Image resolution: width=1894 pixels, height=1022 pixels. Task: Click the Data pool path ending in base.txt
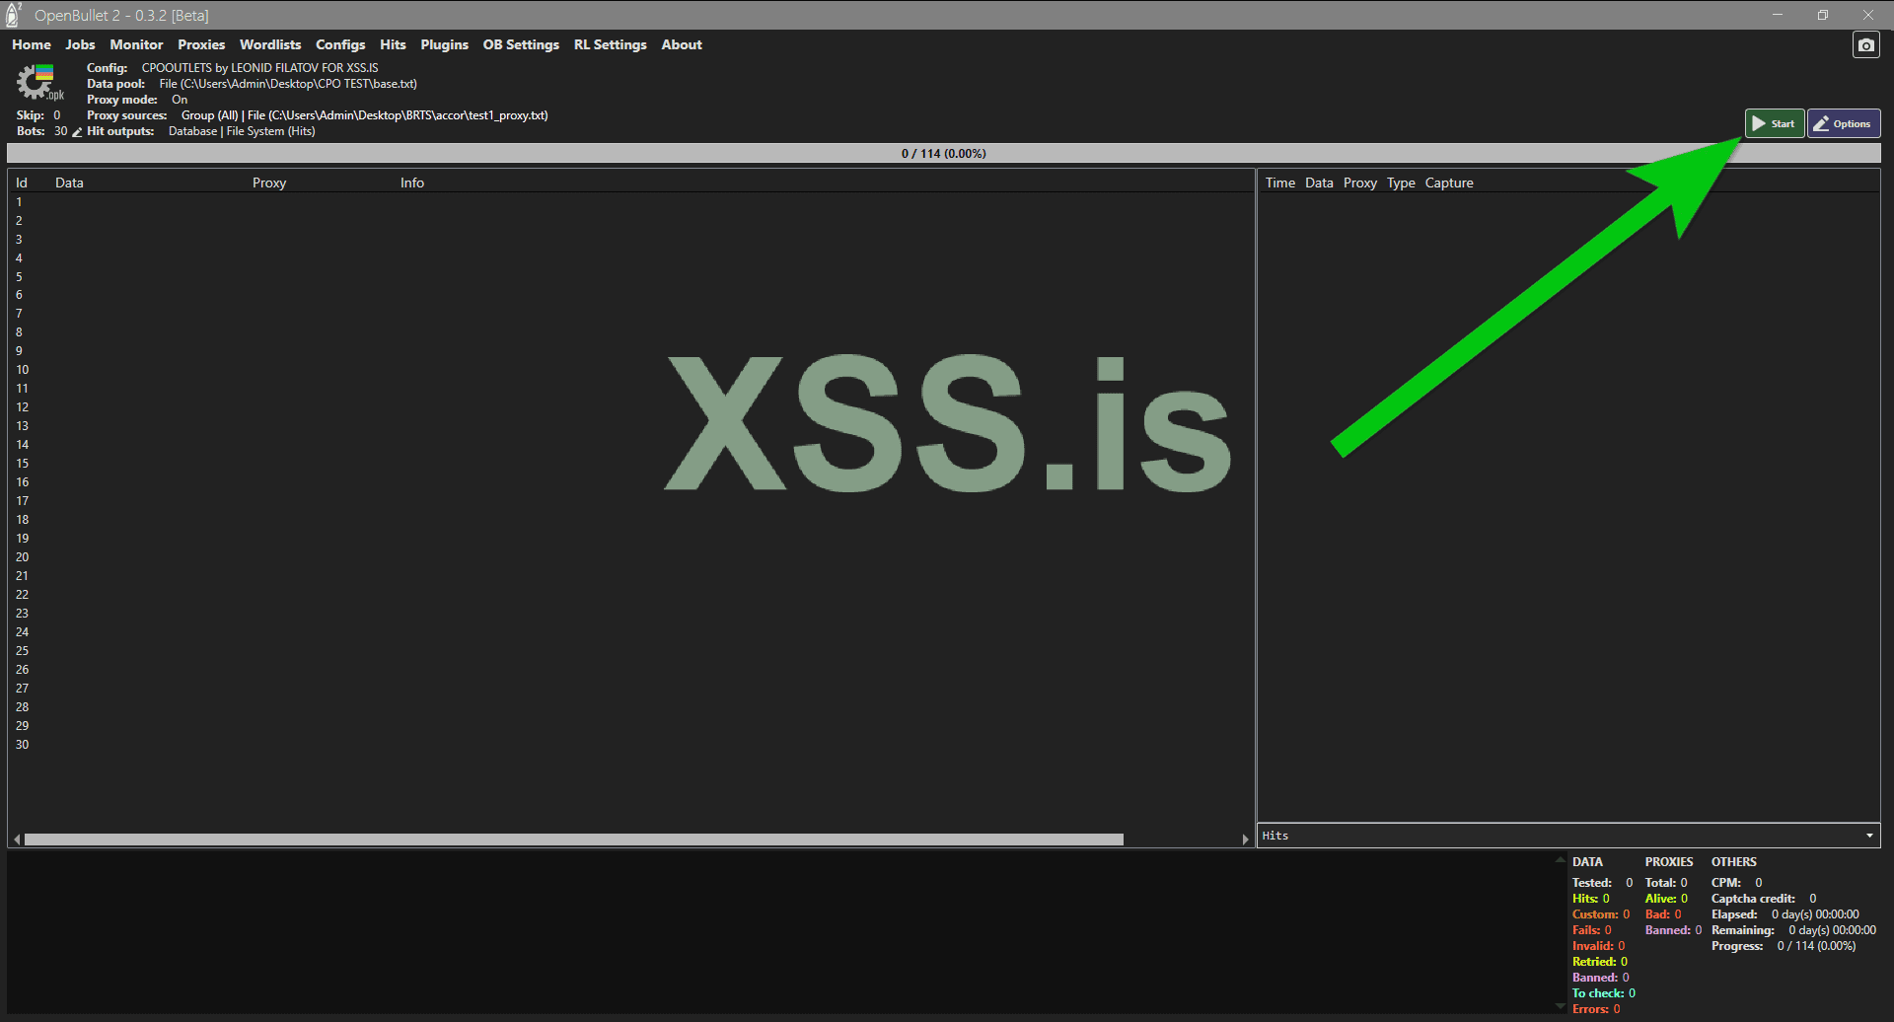click(288, 84)
